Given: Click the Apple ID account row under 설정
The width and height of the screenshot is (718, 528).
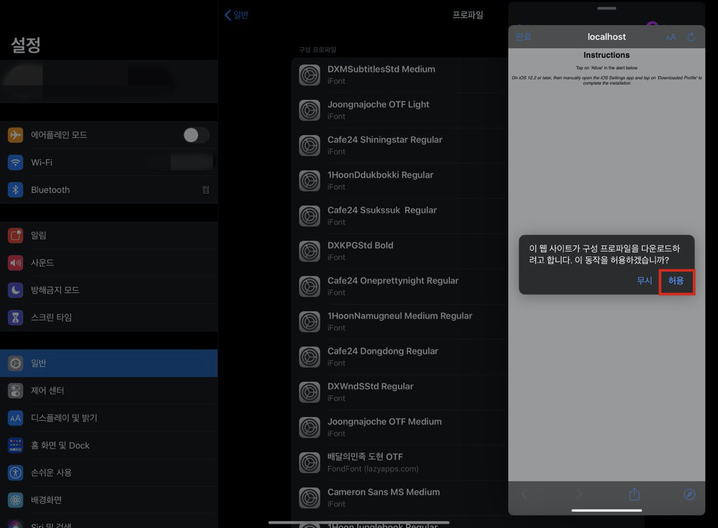Looking at the screenshot, I should pyautogui.click(x=109, y=81).
